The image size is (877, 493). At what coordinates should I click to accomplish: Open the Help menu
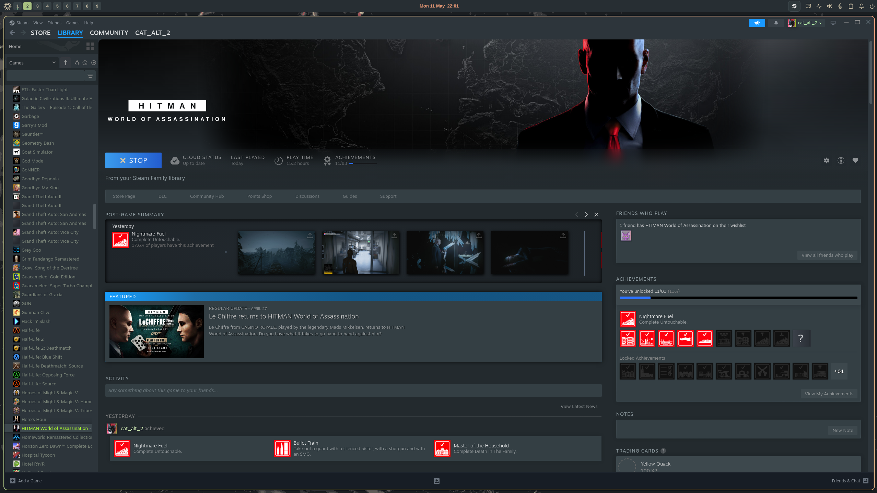pyautogui.click(x=89, y=23)
